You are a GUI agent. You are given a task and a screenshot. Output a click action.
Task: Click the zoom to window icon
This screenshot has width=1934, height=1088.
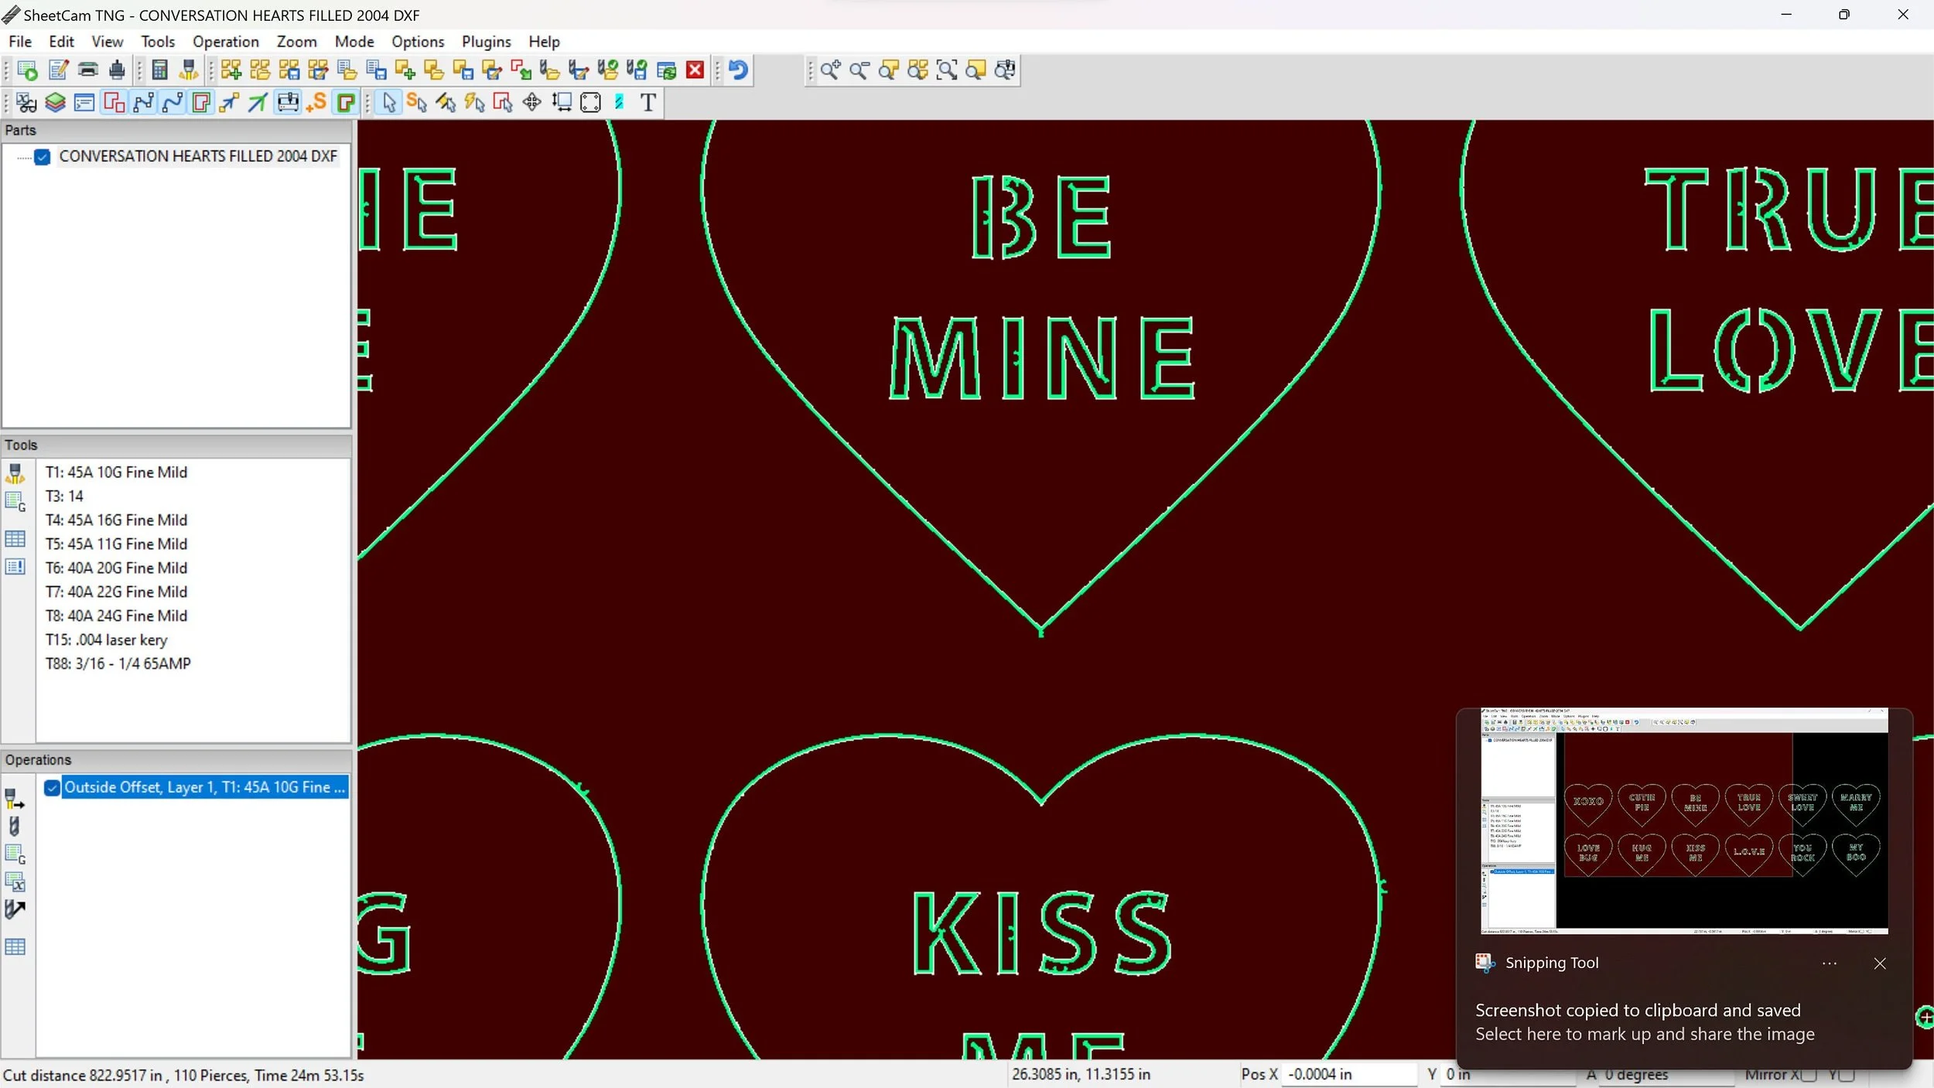(x=946, y=70)
